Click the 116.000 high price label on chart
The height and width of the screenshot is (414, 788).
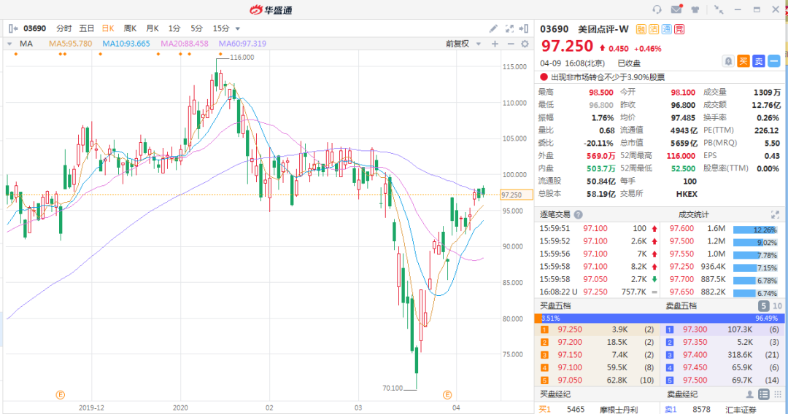click(242, 57)
